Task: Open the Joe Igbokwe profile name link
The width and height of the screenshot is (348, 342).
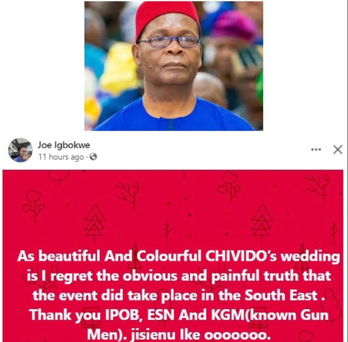Action: click(64, 145)
